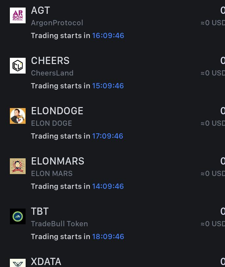225x267 pixels.
Task: Click the ELONMARS countdown timer 14:09:46
Action: pyautogui.click(x=108, y=186)
